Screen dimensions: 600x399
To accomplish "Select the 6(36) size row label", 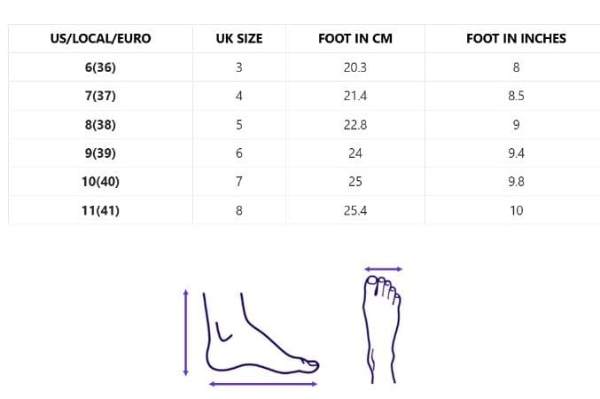I will 100,66.
